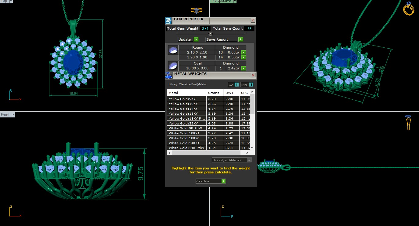Screen dimensions: 419x226
Task: Click the orange pendant icon in right viewport
Action: (x=408, y=123)
